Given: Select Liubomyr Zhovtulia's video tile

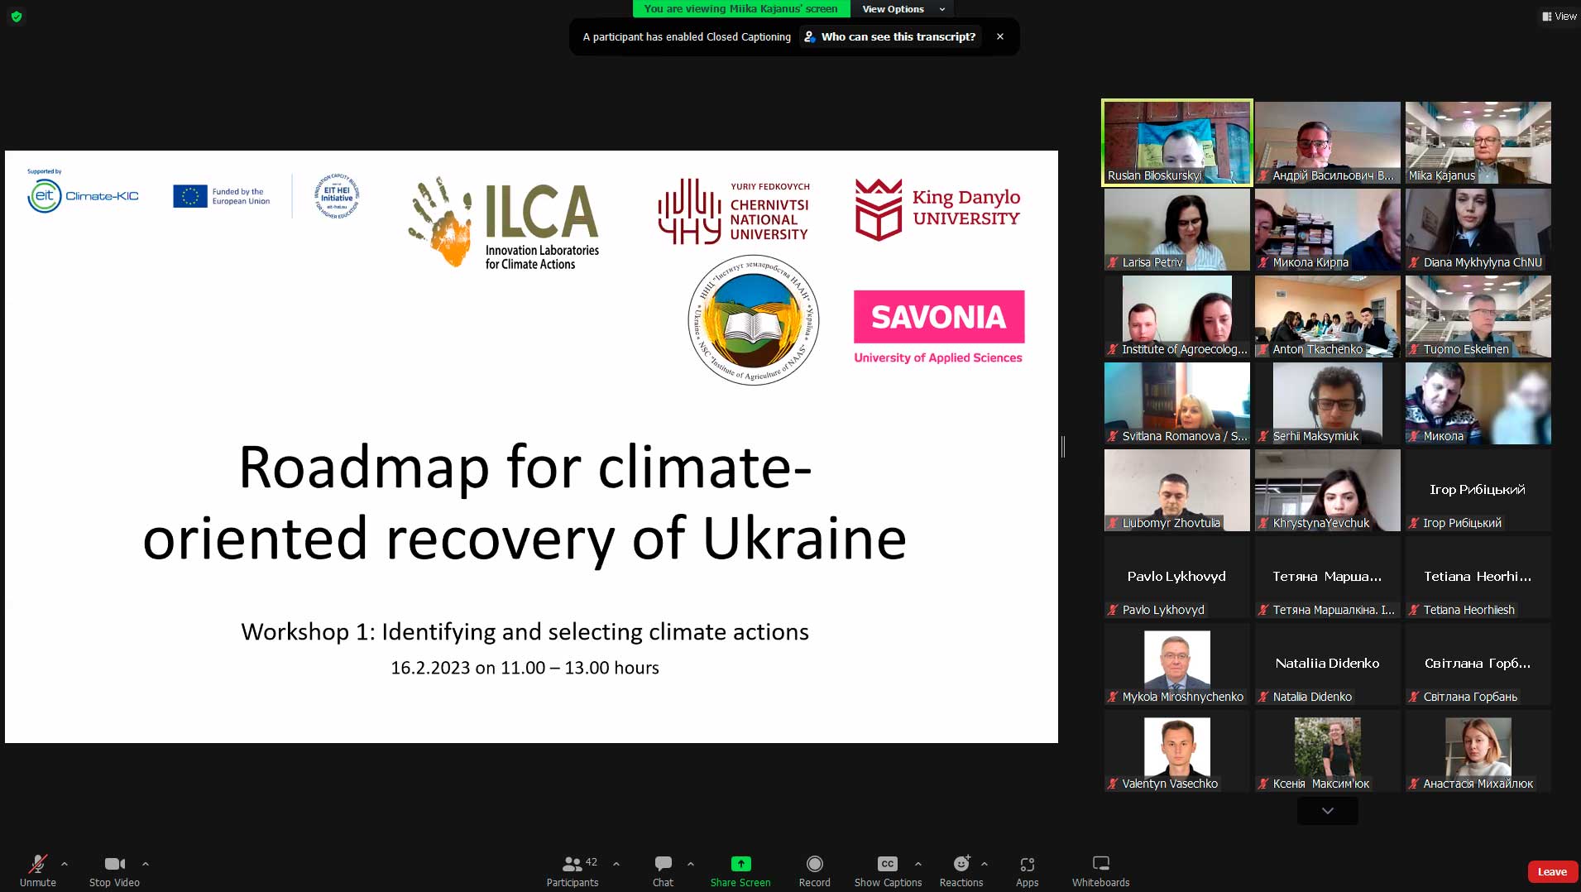Looking at the screenshot, I should [1177, 490].
